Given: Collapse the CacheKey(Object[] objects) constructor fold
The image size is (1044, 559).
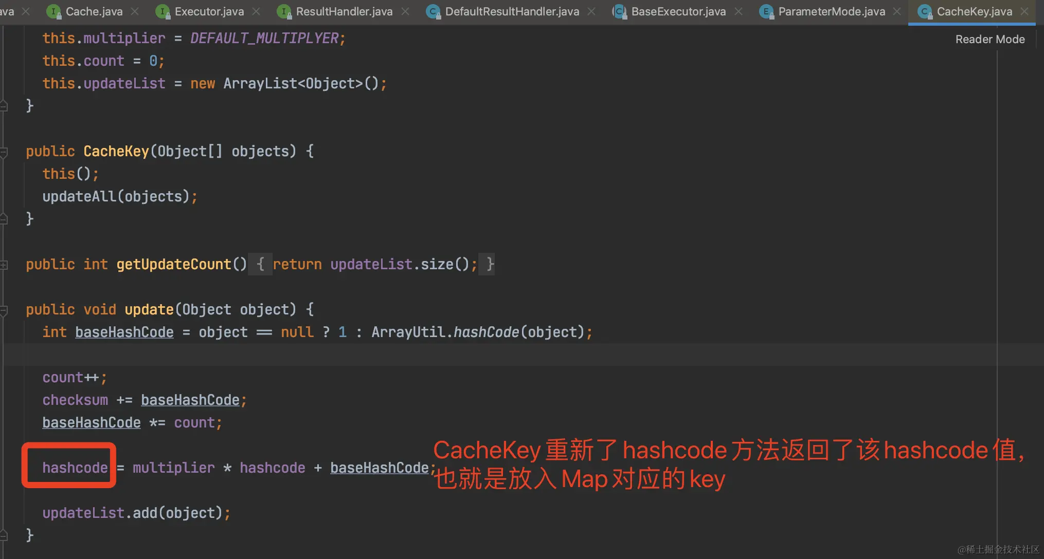Looking at the screenshot, I should [x=4, y=152].
